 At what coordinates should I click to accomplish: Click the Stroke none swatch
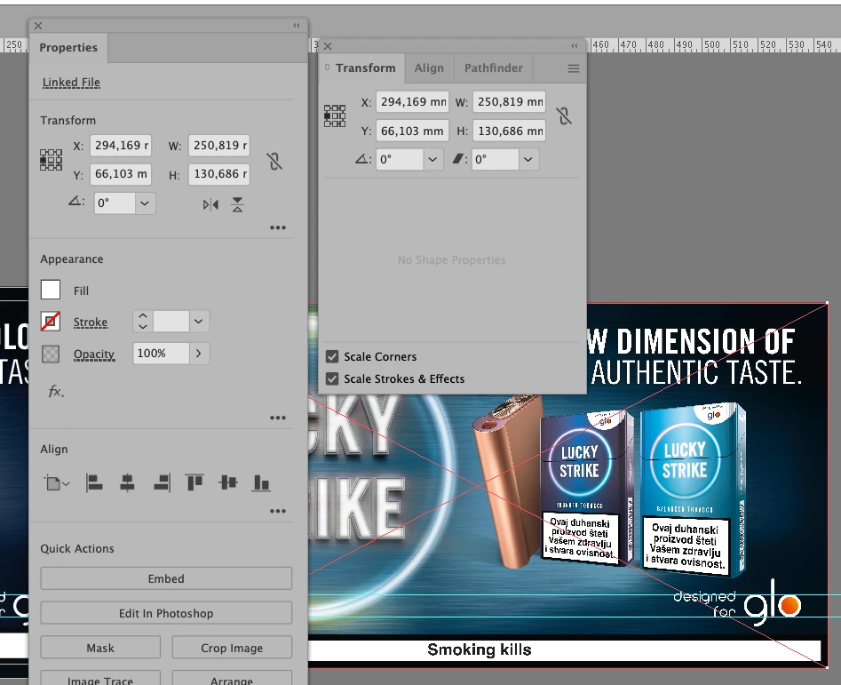[x=51, y=322]
